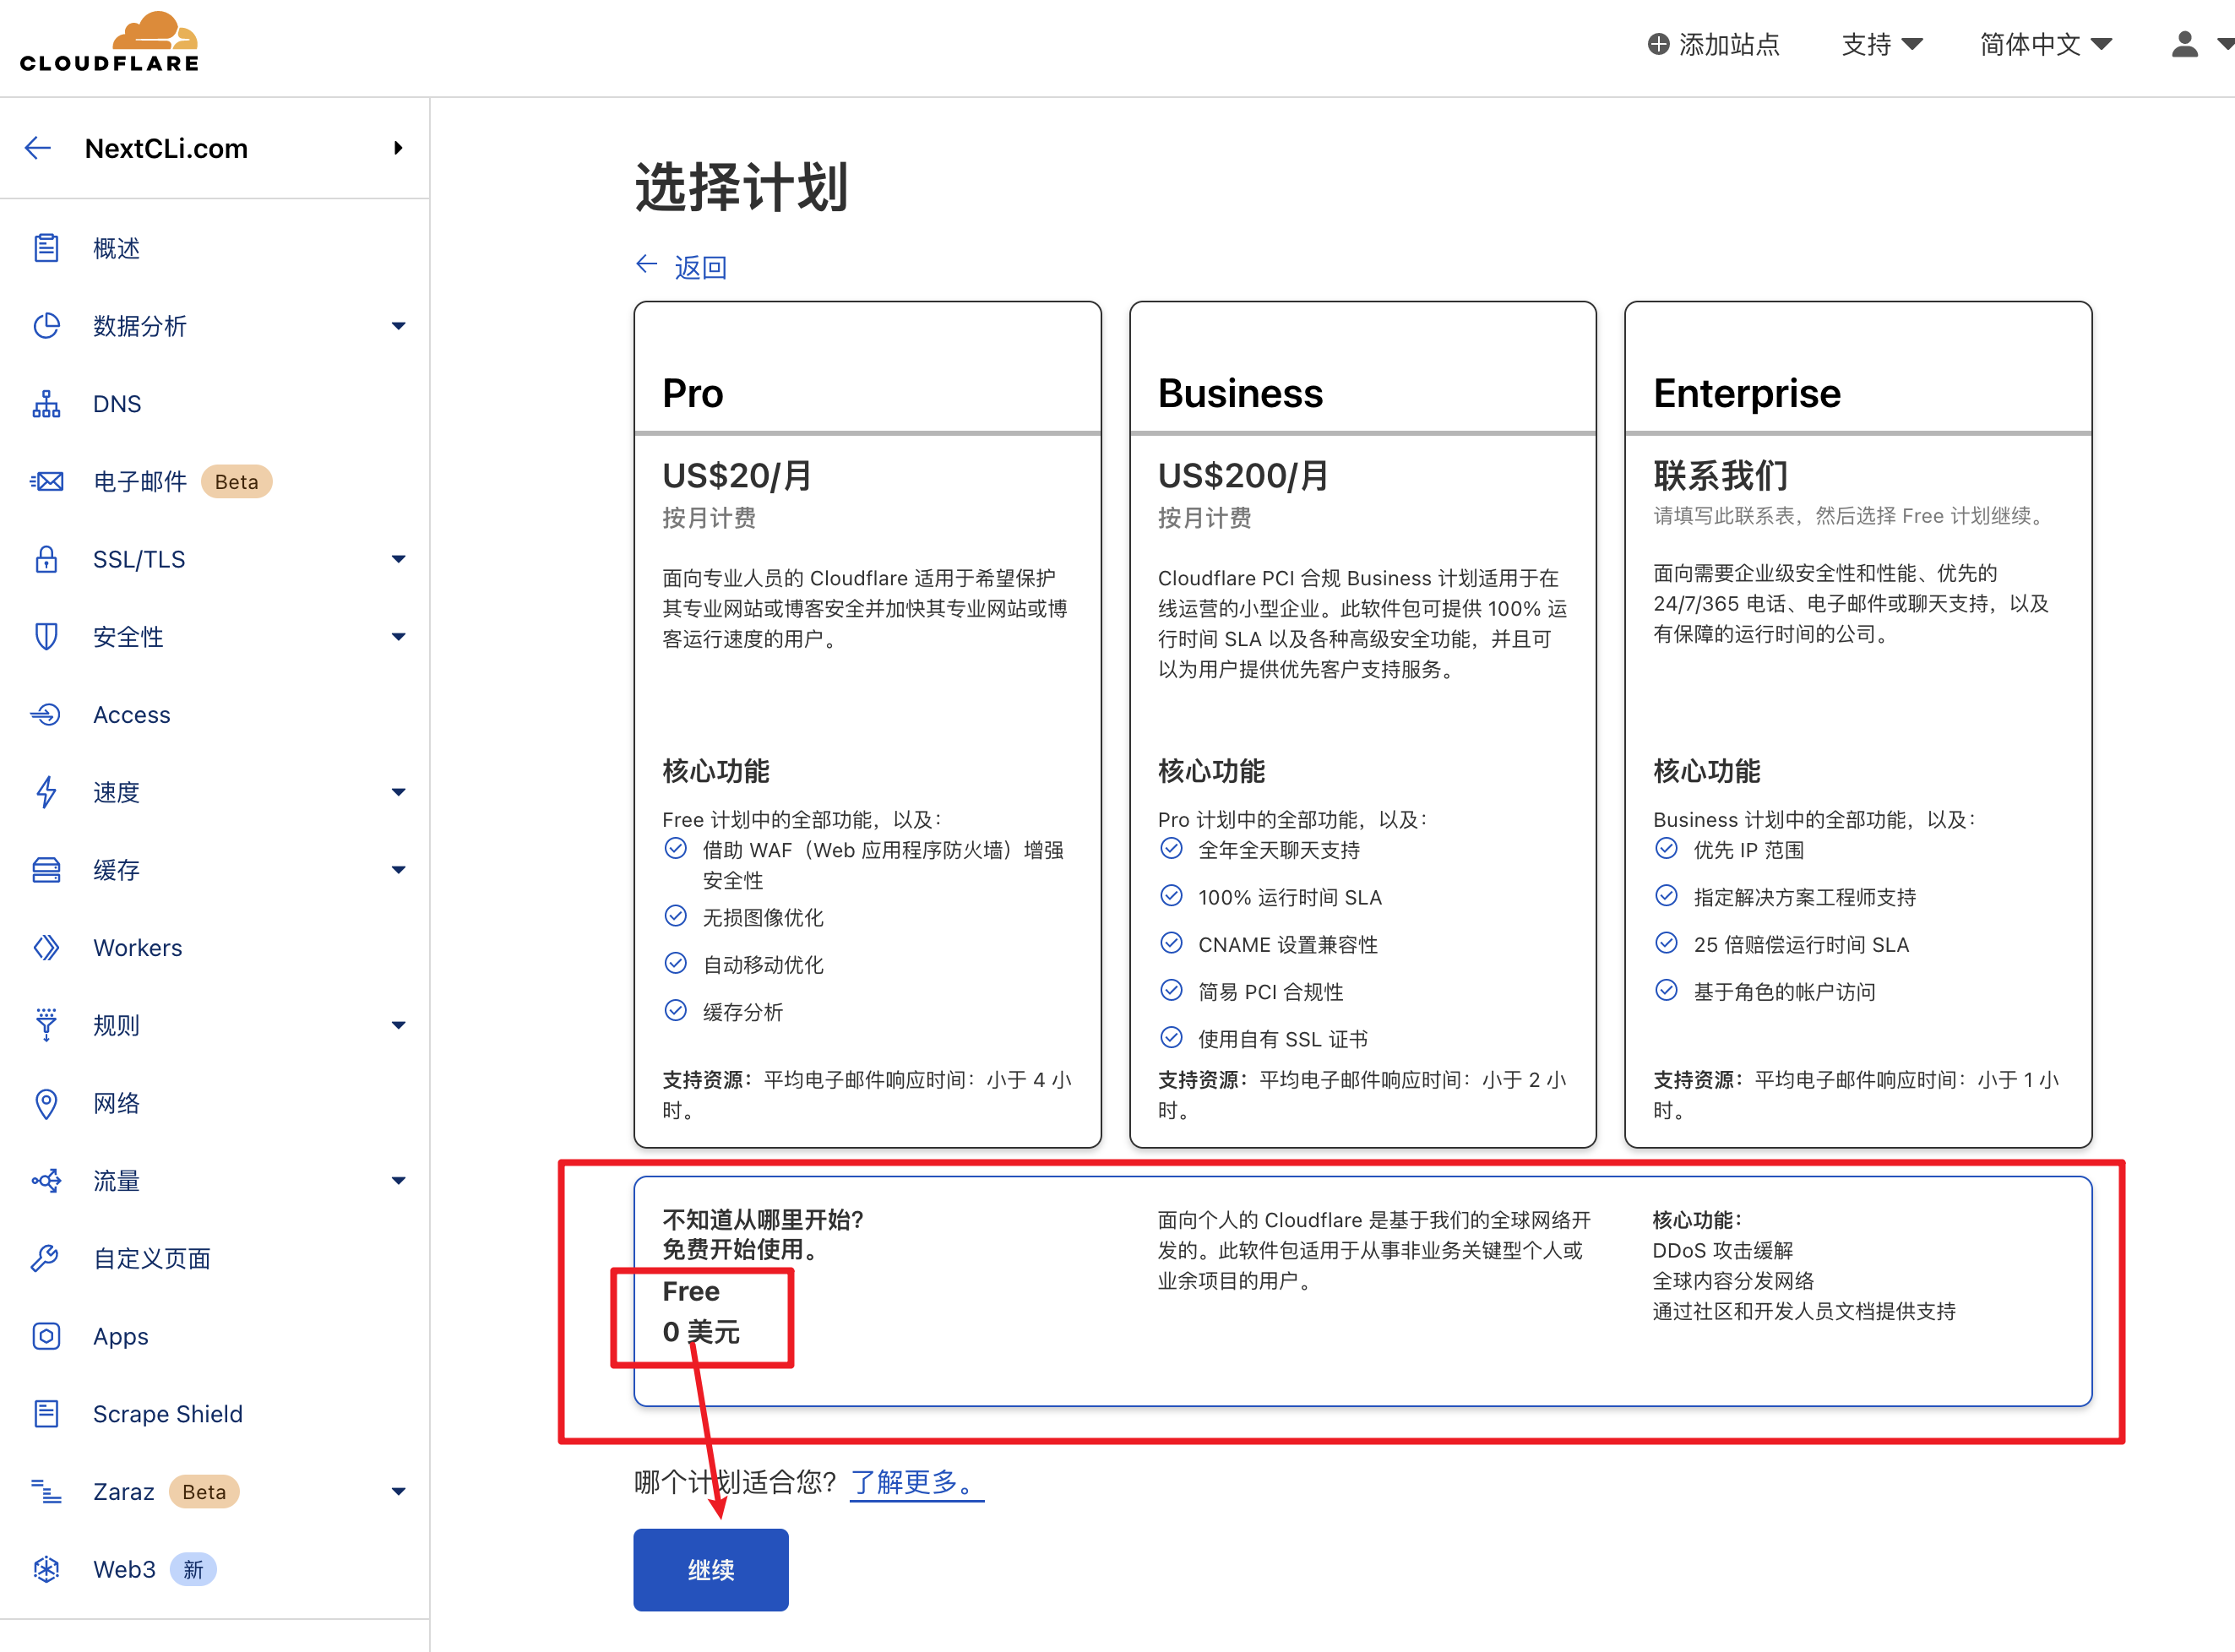Click the 了解更多 link

pos(916,1482)
